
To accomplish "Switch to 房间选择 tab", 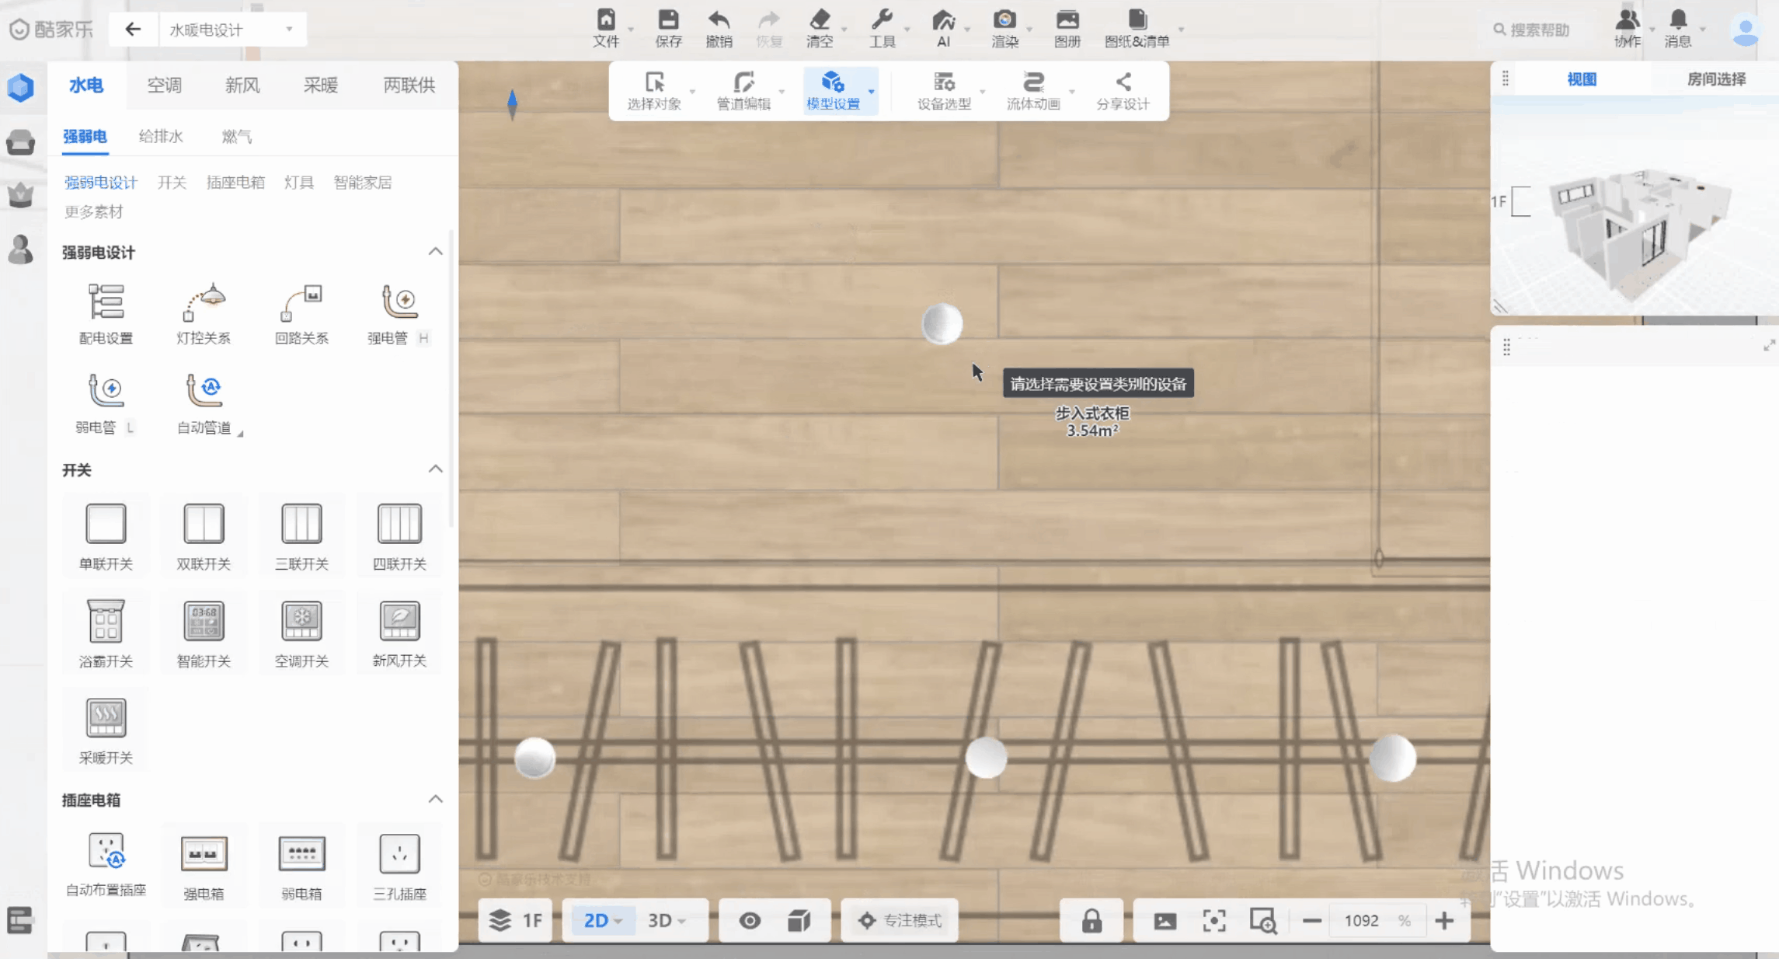I will point(1715,79).
